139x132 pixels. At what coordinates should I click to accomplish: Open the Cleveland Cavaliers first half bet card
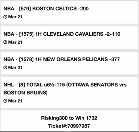pyautogui.click(x=69, y=38)
